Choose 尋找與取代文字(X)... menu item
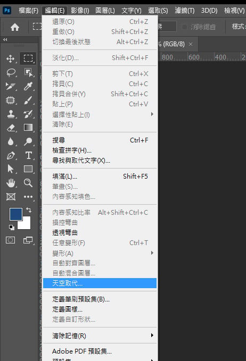The image size is (246, 361). pos(100,161)
